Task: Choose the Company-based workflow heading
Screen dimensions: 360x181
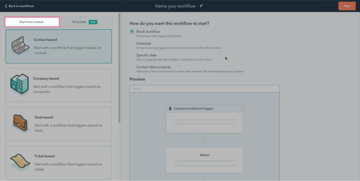Action: click(x=46, y=78)
